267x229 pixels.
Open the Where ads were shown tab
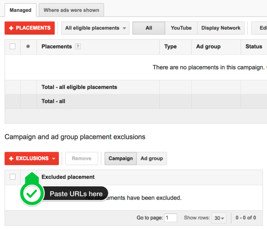pos(71,10)
